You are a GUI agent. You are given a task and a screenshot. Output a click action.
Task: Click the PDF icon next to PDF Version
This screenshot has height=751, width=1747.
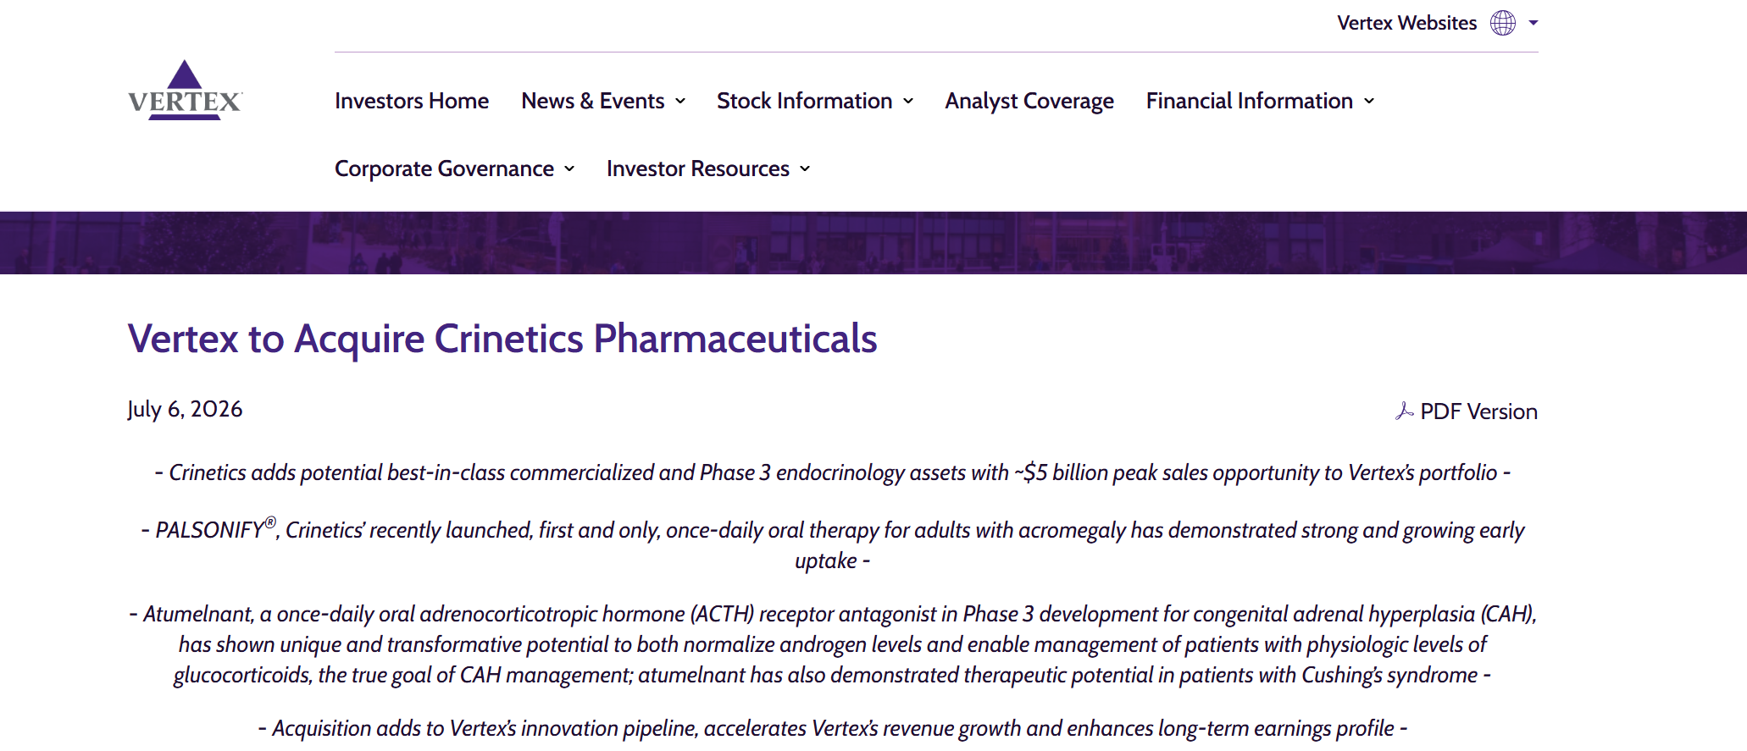(x=1405, y=411)
